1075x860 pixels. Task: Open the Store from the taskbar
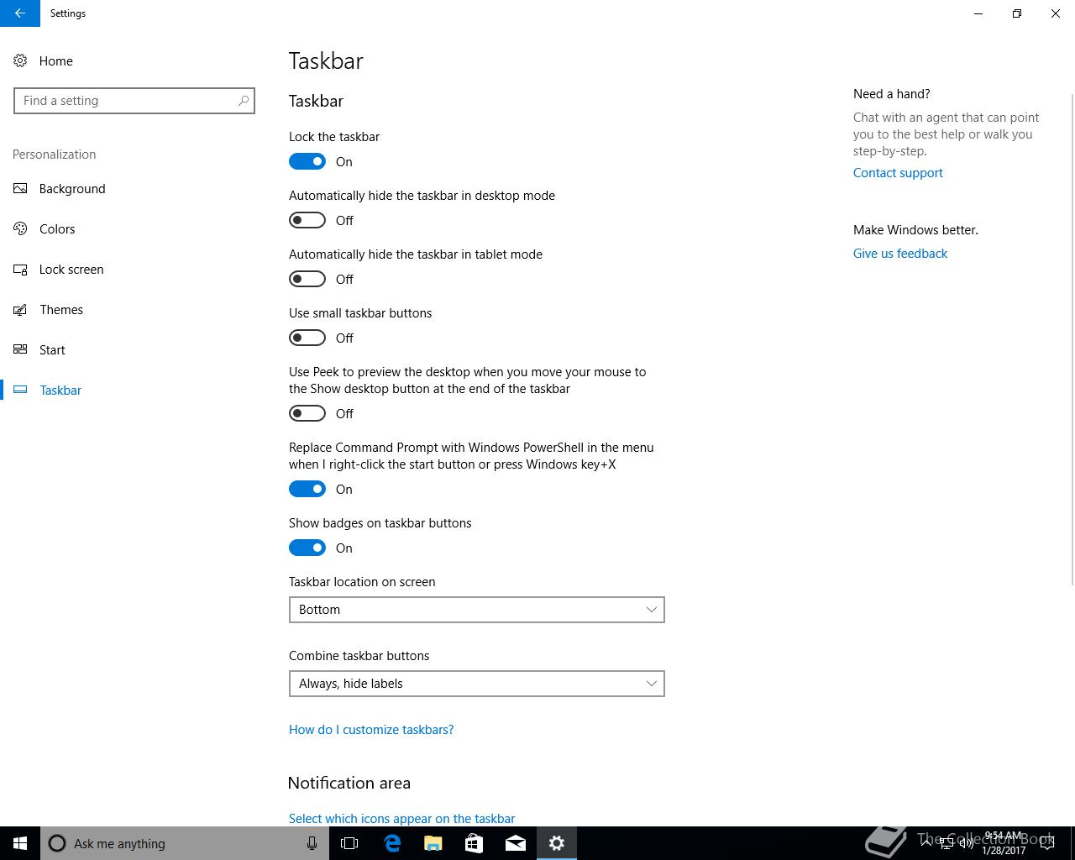tap(474, 843)
